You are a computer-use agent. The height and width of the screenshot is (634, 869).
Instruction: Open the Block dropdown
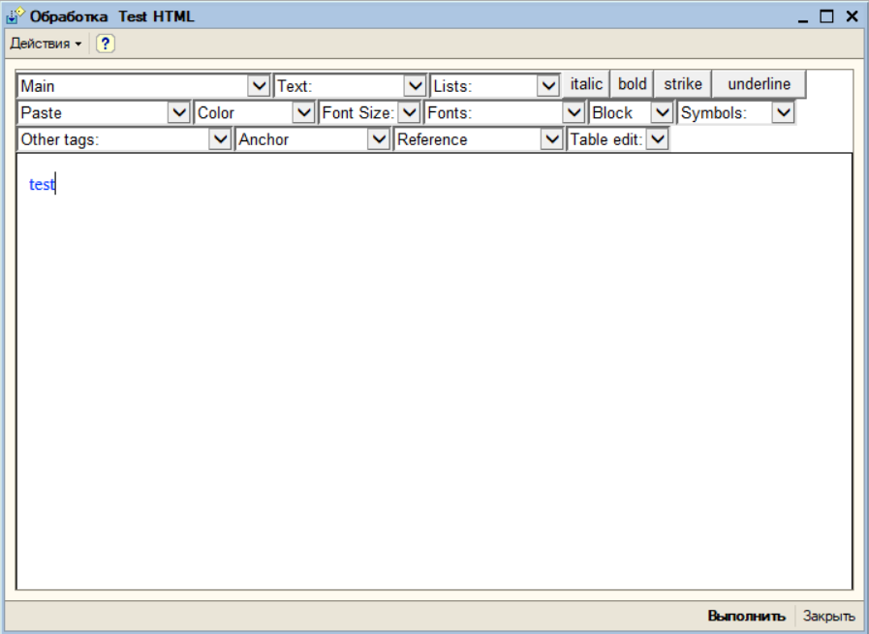(632, 112)
